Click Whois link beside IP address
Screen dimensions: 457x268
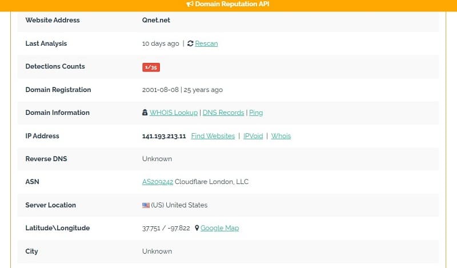pyautogui.click(x=281, y=136)
